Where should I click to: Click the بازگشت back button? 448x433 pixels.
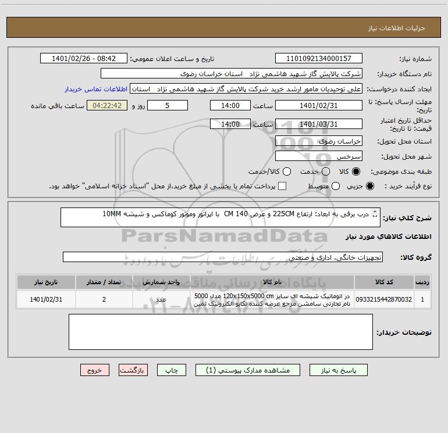click(133, 370)
